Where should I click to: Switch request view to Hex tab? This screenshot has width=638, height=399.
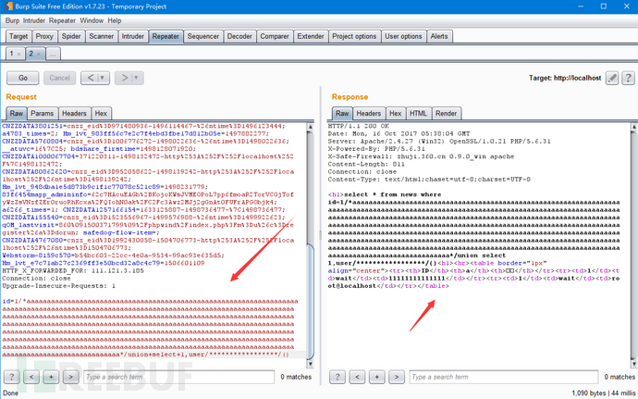coord(101,113)
